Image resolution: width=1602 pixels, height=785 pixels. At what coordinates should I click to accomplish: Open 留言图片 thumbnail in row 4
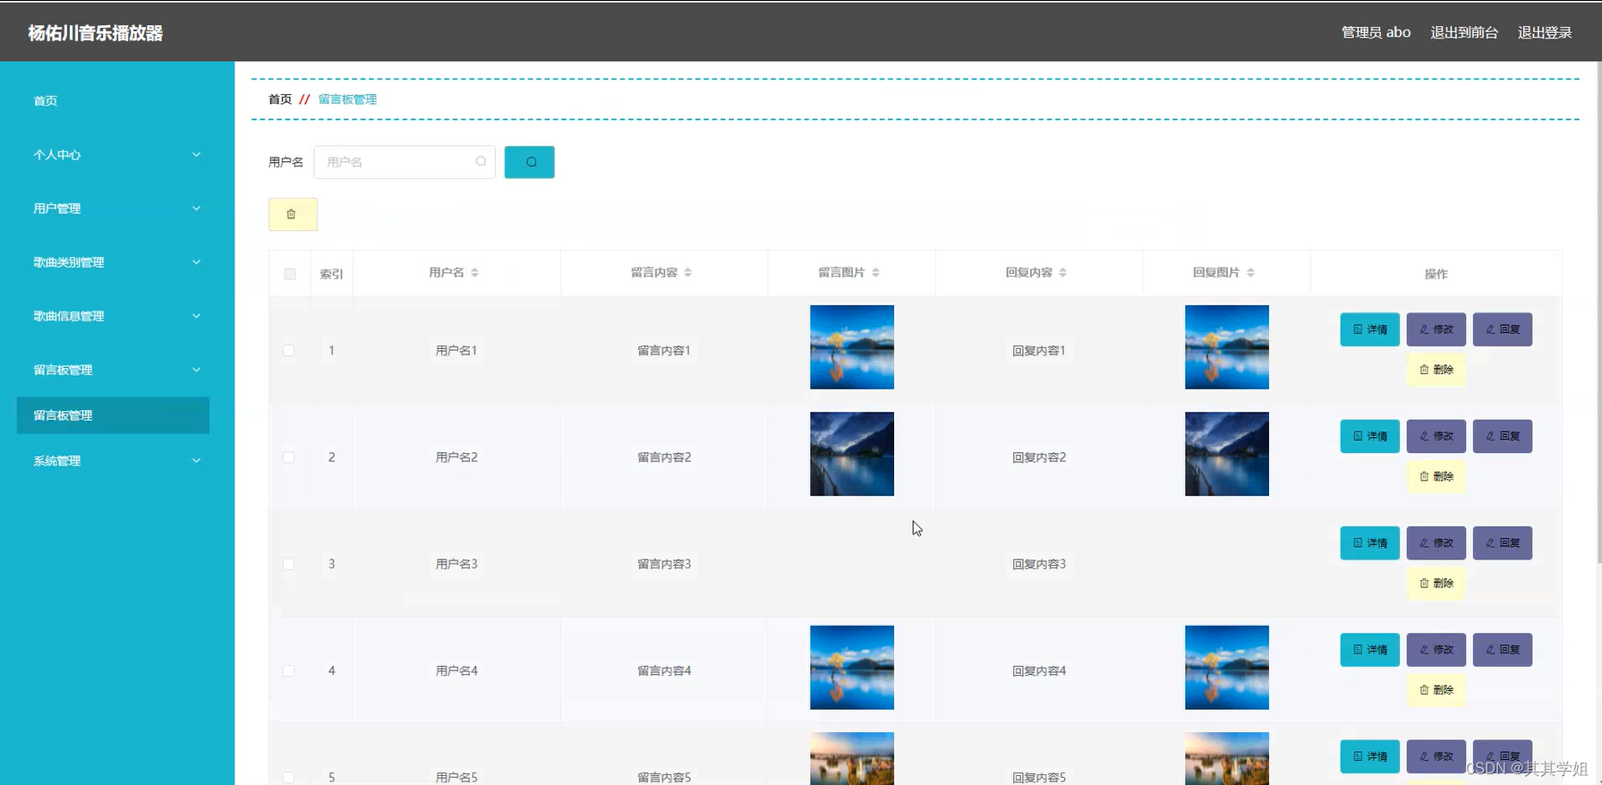click(x=852, y=668)
